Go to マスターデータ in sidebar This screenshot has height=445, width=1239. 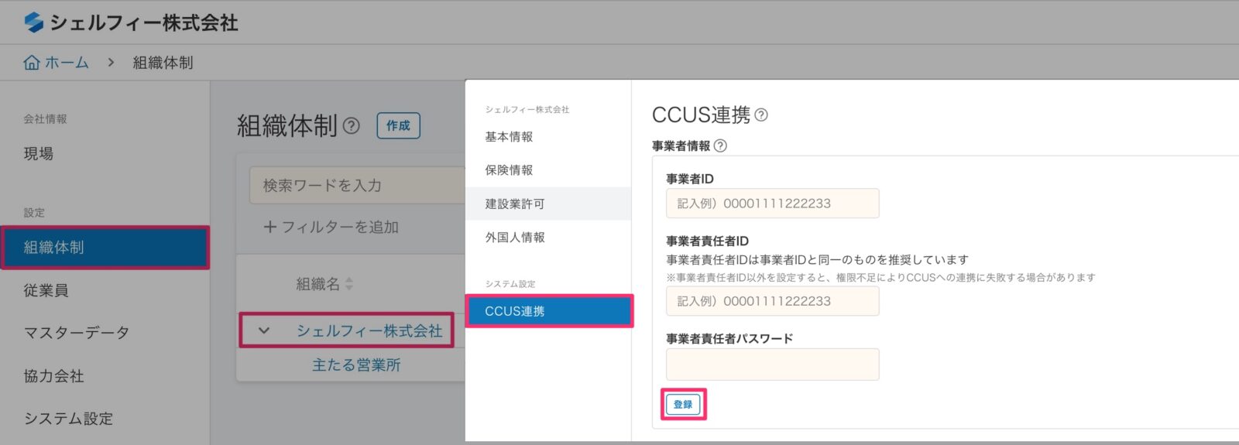pyautogui.click(x=77, y=333)
